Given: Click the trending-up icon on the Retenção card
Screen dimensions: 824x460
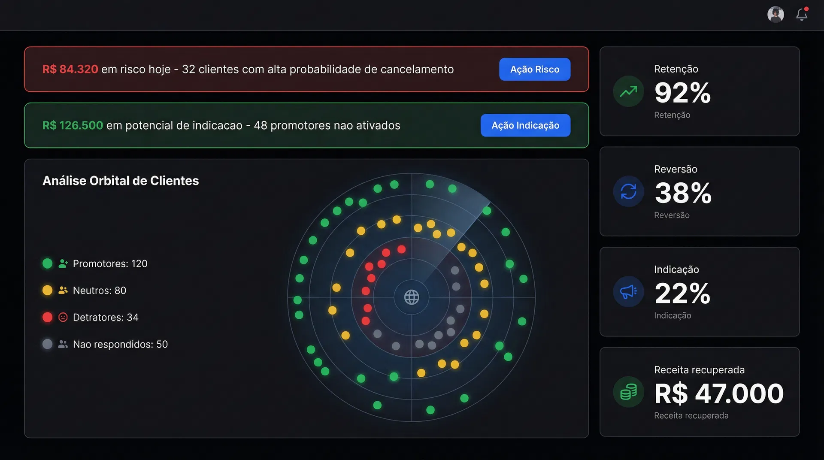Looking at the screenshot, I should [628, 91].
